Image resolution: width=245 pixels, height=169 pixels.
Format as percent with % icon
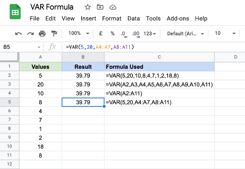pos(113,33)
